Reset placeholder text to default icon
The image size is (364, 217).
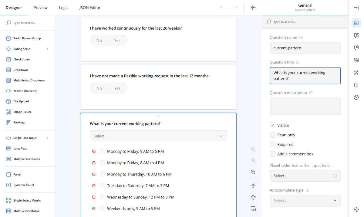[335, 176]
